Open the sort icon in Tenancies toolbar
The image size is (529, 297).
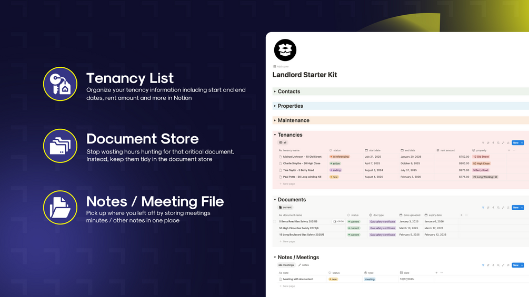point(488,143)
